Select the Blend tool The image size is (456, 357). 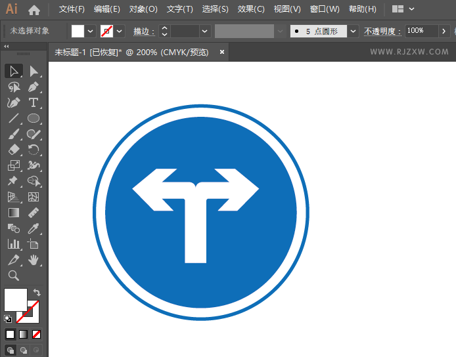(14, 228)
